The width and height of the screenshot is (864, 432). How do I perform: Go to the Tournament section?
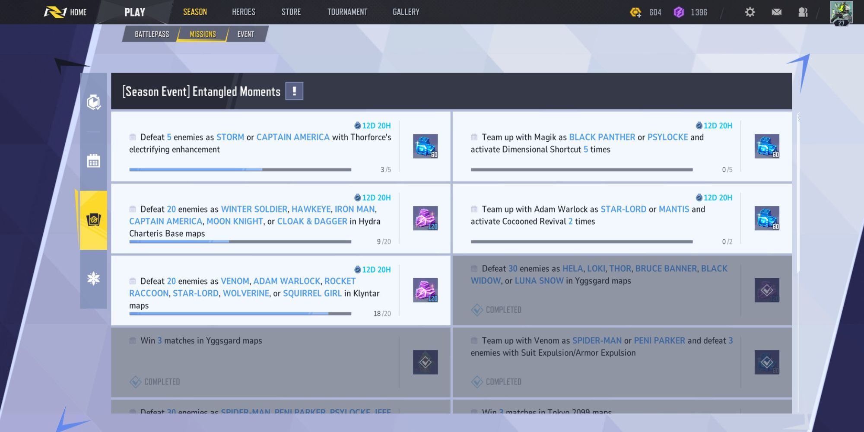coord(347,12)
